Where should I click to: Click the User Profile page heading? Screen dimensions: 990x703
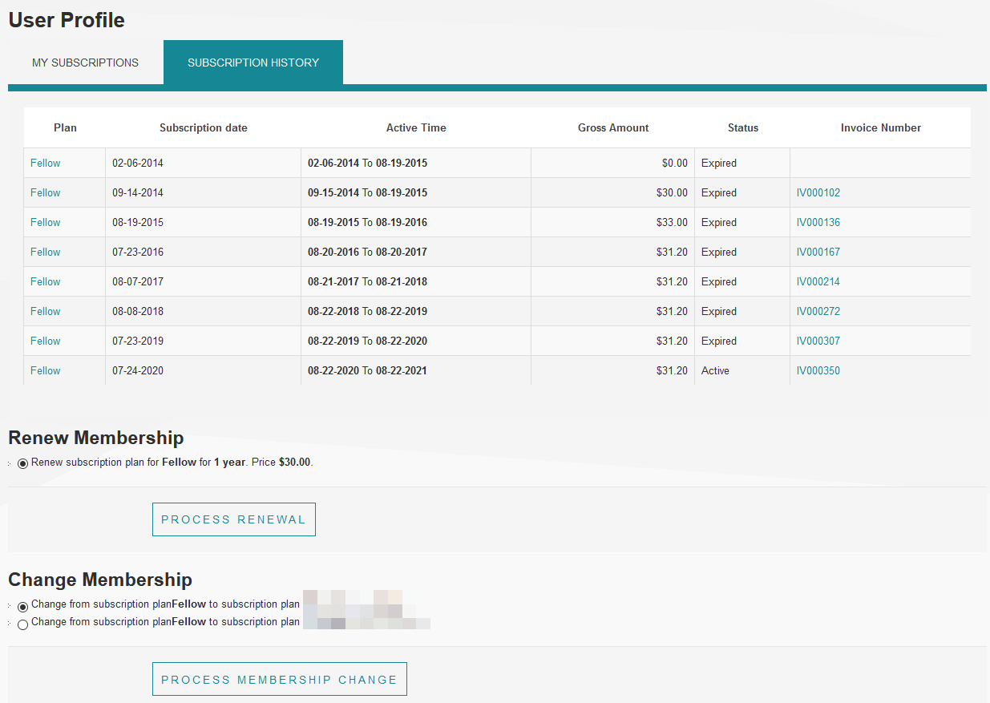point(67,20)
